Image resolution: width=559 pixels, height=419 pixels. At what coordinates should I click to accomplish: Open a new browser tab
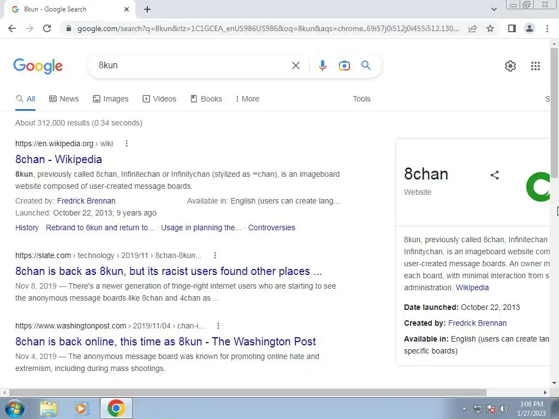(147, 9)
